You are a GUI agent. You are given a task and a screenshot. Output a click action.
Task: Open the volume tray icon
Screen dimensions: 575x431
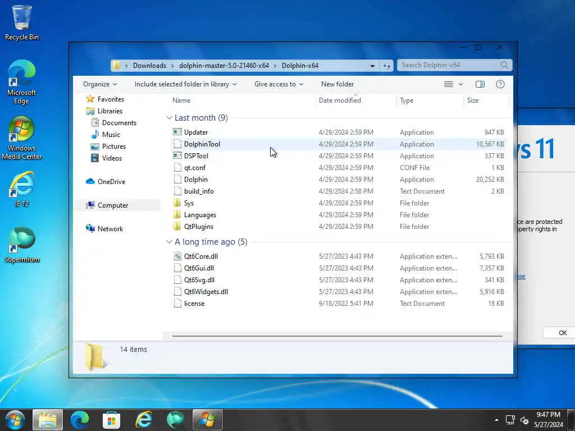coord(524,420)
